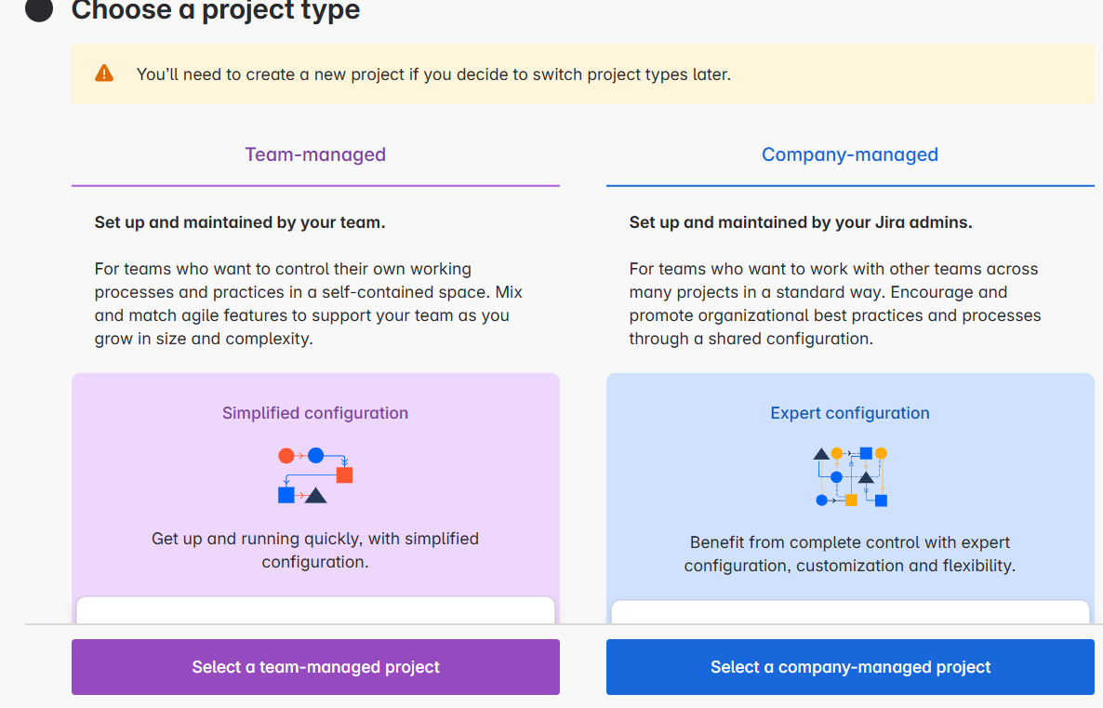The image size is (1103, 708).
Task: Click the team-managed description paragraph
Action: (x=308, y=303)
